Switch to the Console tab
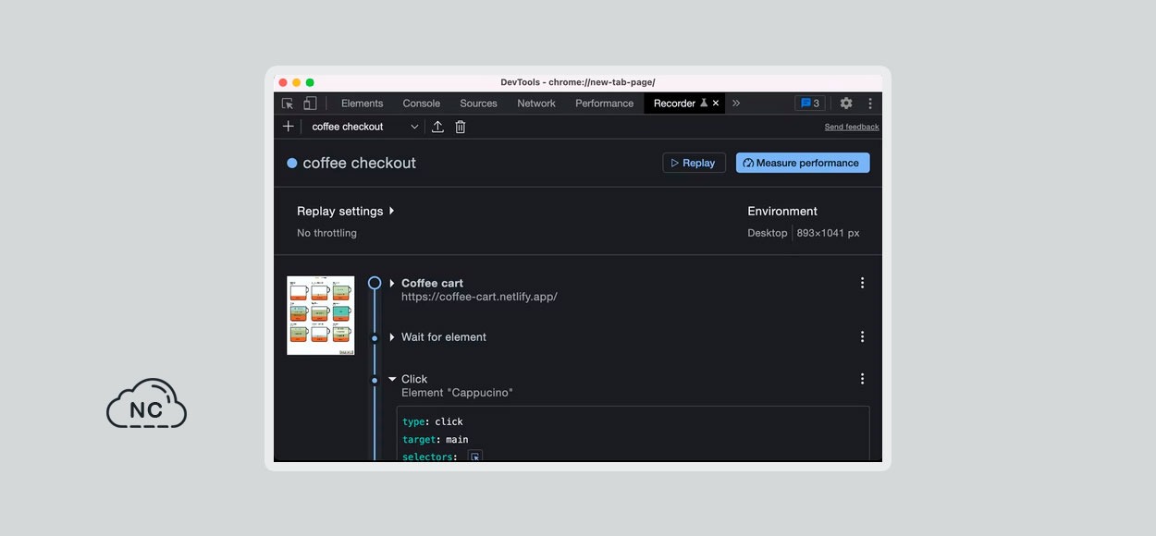The image size is (1156, 536). coord(421,104)
